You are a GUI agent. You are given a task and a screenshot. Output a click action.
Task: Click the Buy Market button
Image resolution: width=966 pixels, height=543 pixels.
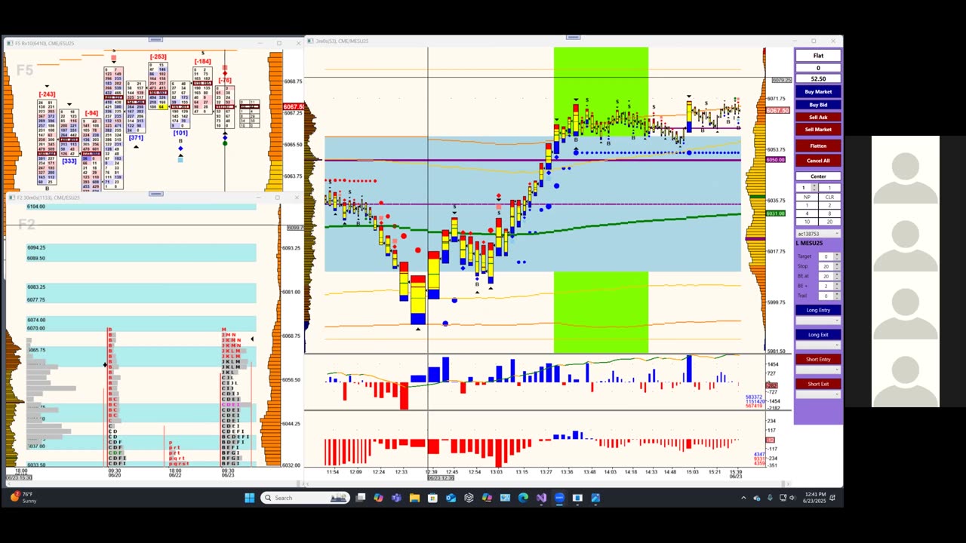(818, 91)
